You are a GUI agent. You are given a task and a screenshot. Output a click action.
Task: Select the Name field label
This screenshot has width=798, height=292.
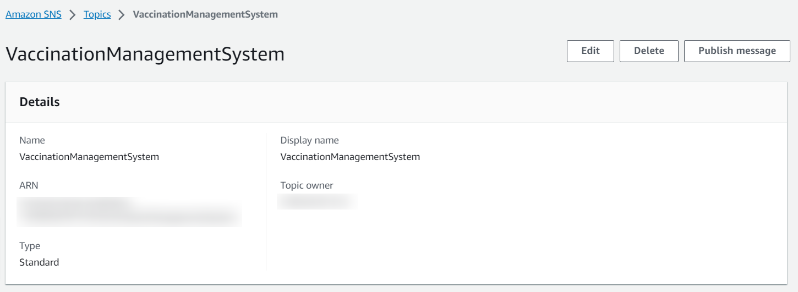[x=32, y=140]
